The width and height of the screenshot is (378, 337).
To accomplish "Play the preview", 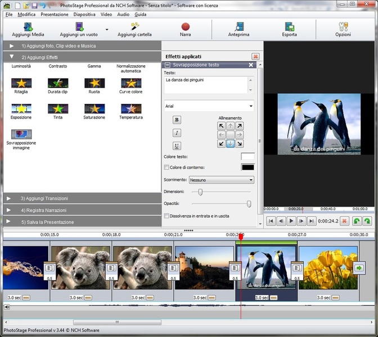I will [291, 221].
